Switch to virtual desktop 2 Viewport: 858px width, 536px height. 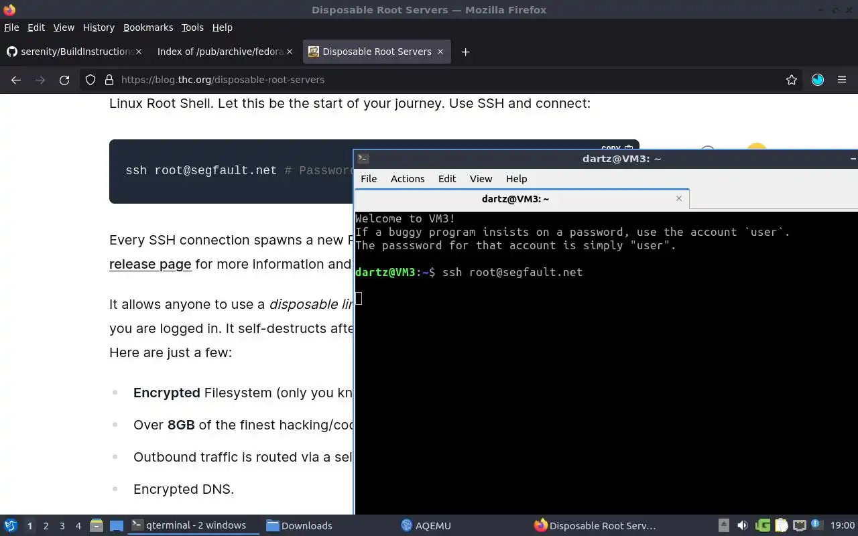[x=46, y=525]
